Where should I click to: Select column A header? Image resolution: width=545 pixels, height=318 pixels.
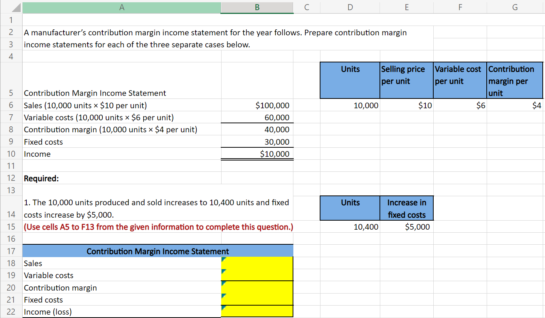click(x=121, y=7)
